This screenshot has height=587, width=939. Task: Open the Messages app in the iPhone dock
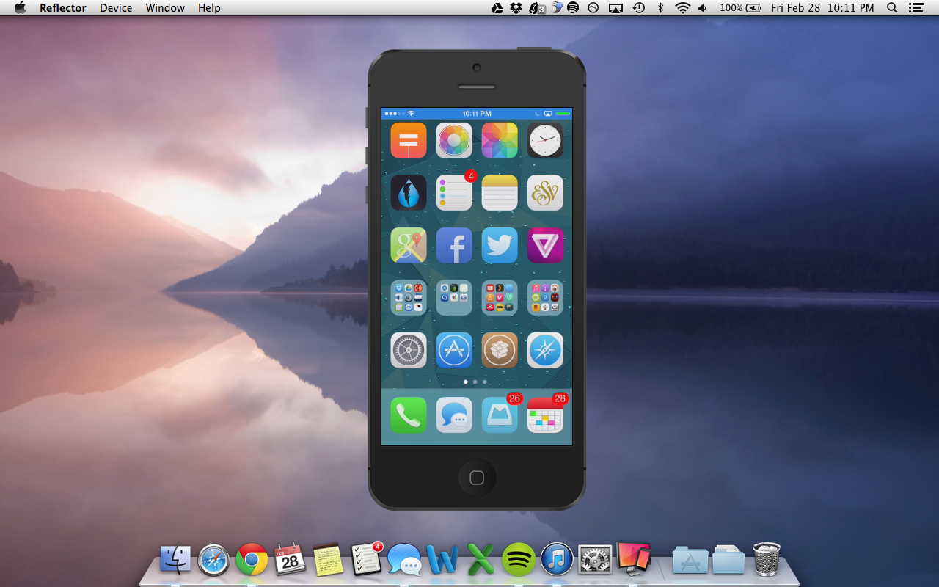pos(454,415)
